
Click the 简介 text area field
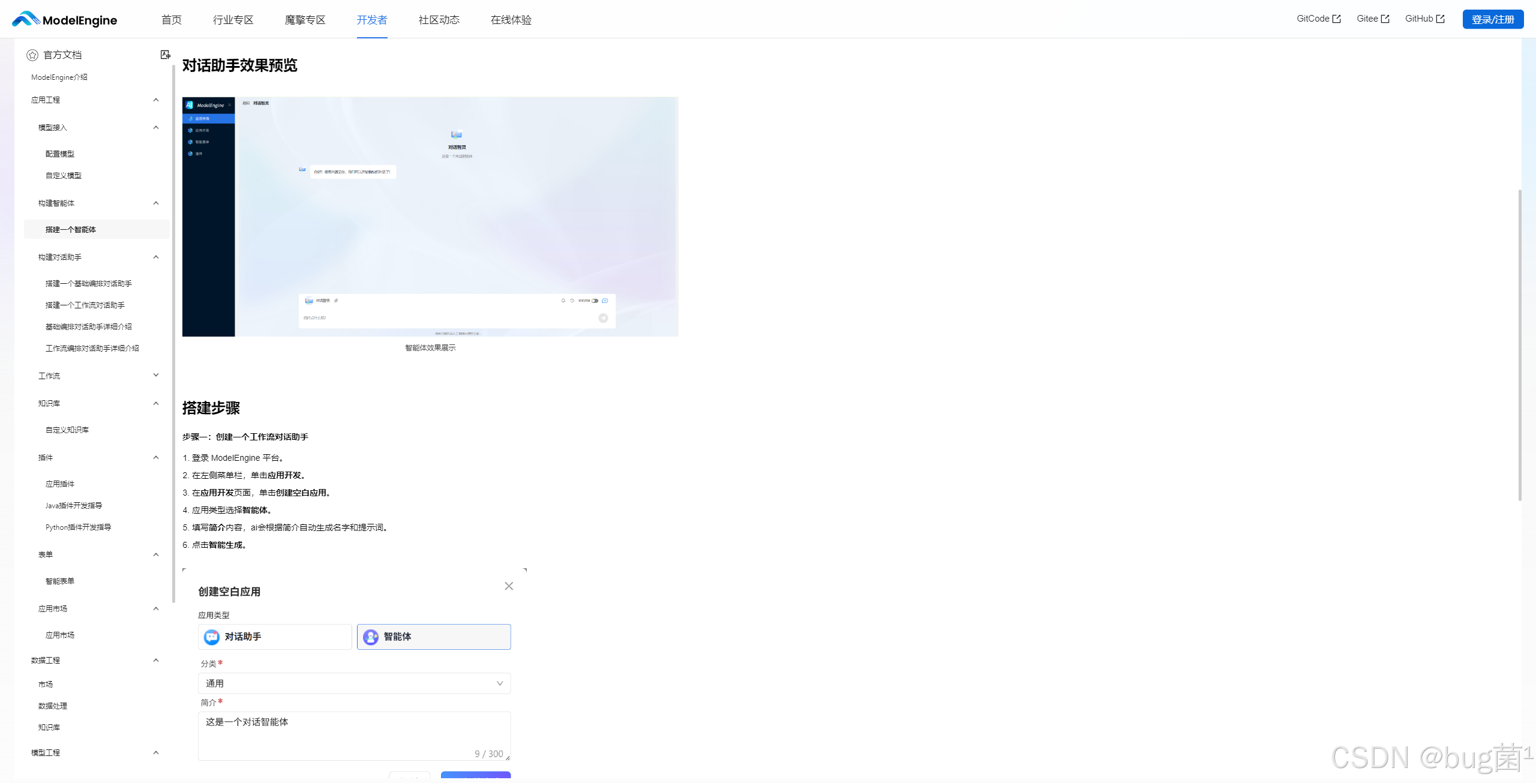coord(354,735)
